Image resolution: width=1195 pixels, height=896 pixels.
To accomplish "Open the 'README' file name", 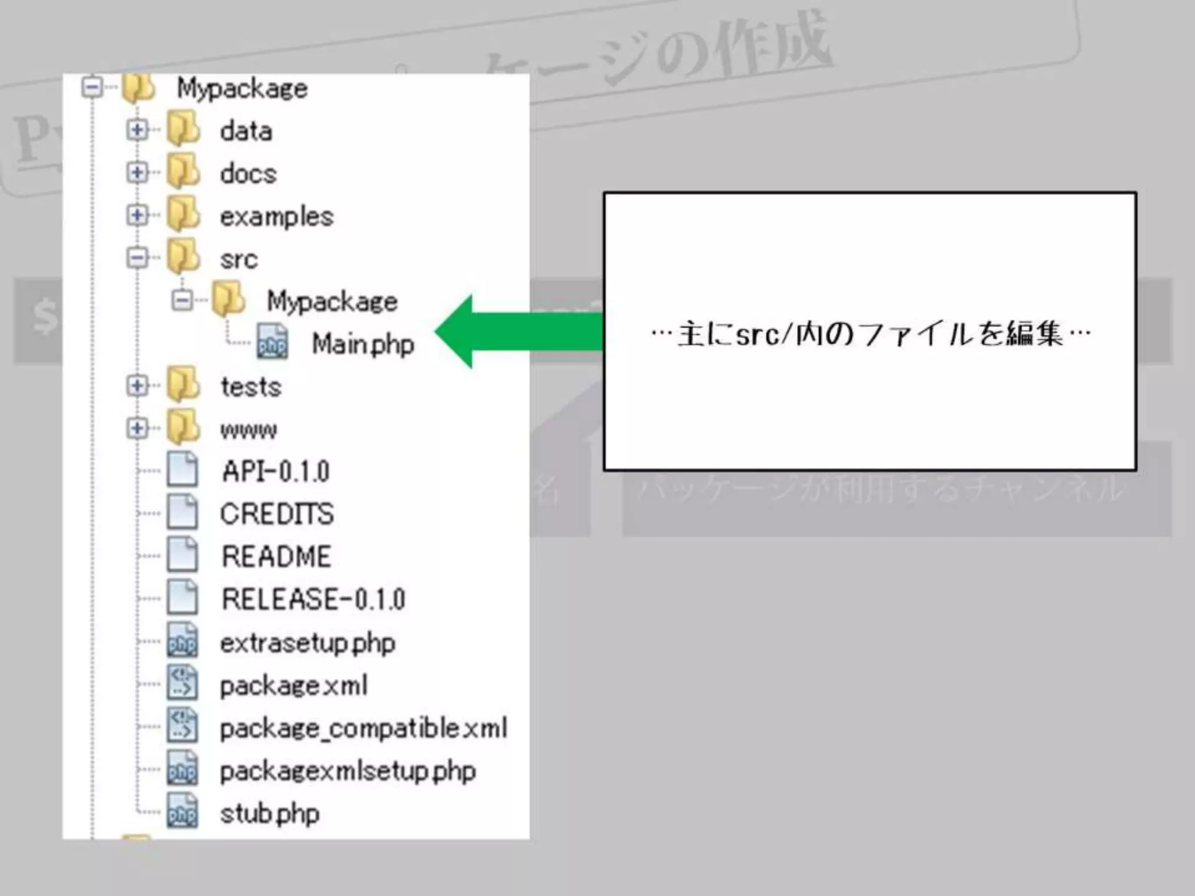I will pyautogui.click(x=276, y=556).
